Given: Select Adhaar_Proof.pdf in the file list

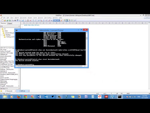Looking at the screenshot, I should click(5, 51).
